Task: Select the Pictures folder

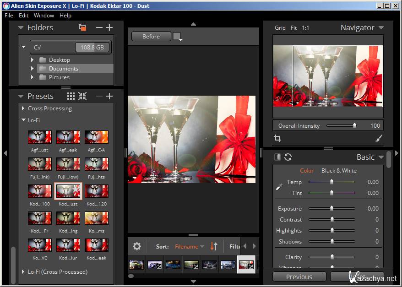Action: 59,77
